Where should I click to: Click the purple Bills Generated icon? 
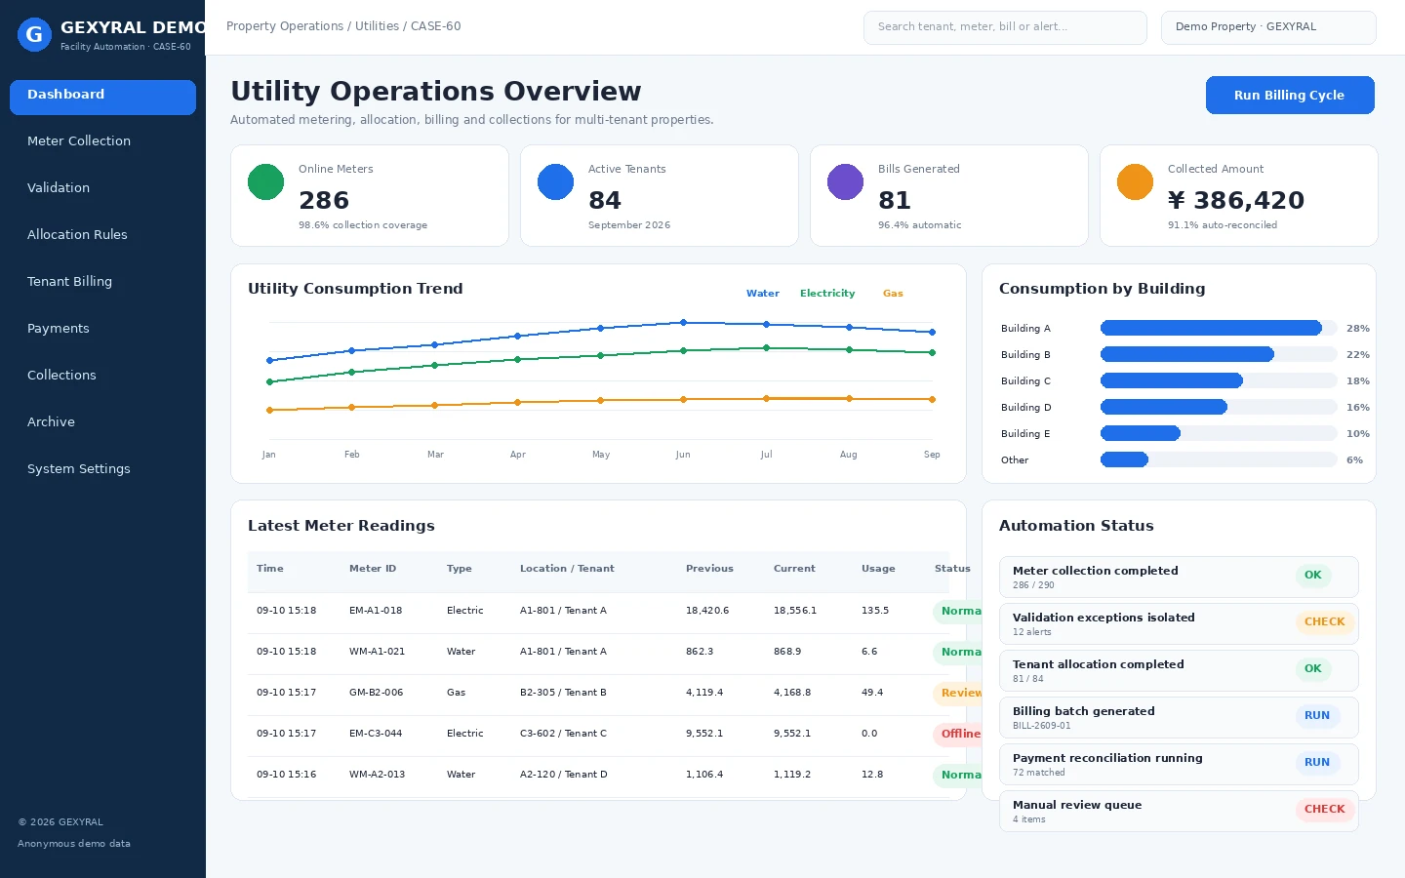(845, 181)
